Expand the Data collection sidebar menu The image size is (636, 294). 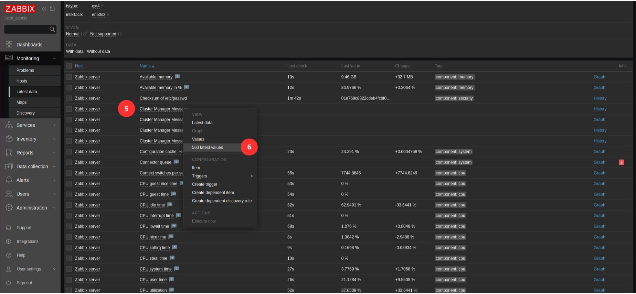(32, 166)
